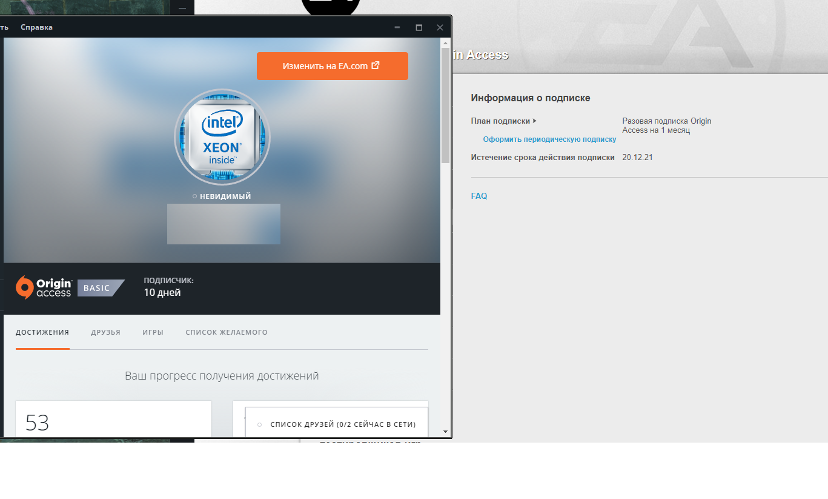The width and height of the screenshot is (828, 499).
Task: Switch to the ДОСТИЖЕНИЯ tab
Action: [x=42, y=332]
